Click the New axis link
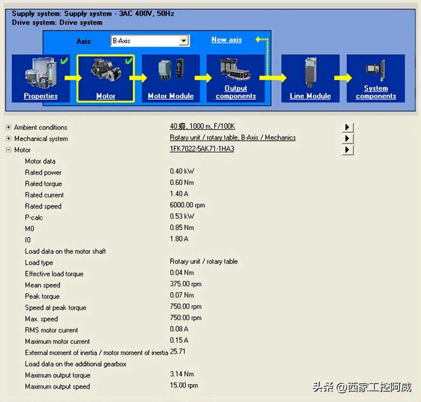421x402 pixels. click(226, 40)
